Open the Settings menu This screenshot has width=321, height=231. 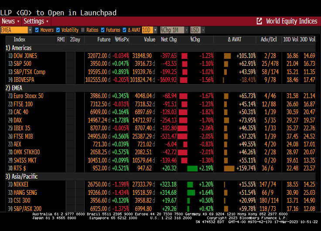[36, 21]
